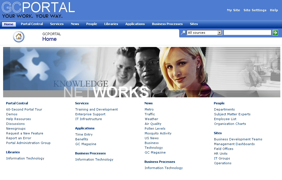Open Subject Matter Experts link
Viewport: 282px width, 180px height.
click(x=232, y=114)
